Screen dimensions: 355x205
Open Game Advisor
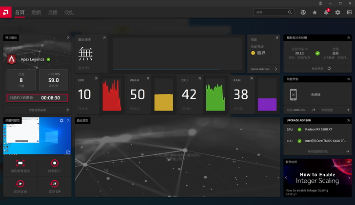264,69
